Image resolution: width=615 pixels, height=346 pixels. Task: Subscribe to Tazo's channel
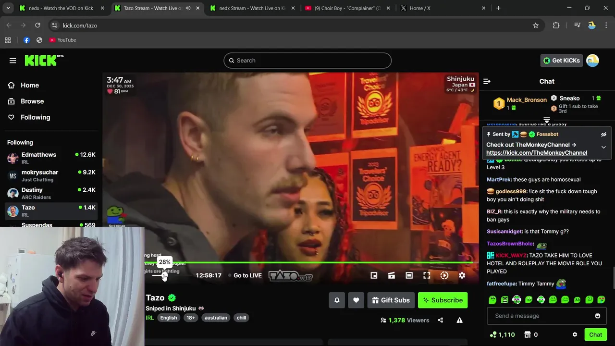[x=443, y=300]
